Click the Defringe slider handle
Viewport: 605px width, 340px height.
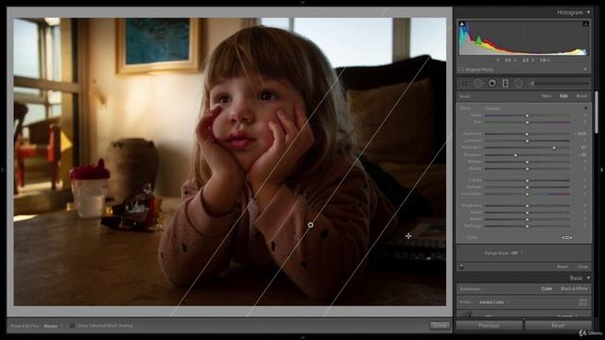click(x=527, y=227)
